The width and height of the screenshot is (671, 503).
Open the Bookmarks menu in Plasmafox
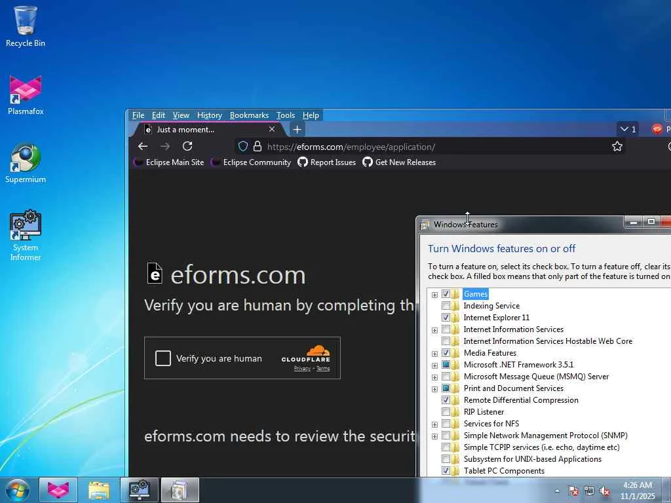(249, 115)
